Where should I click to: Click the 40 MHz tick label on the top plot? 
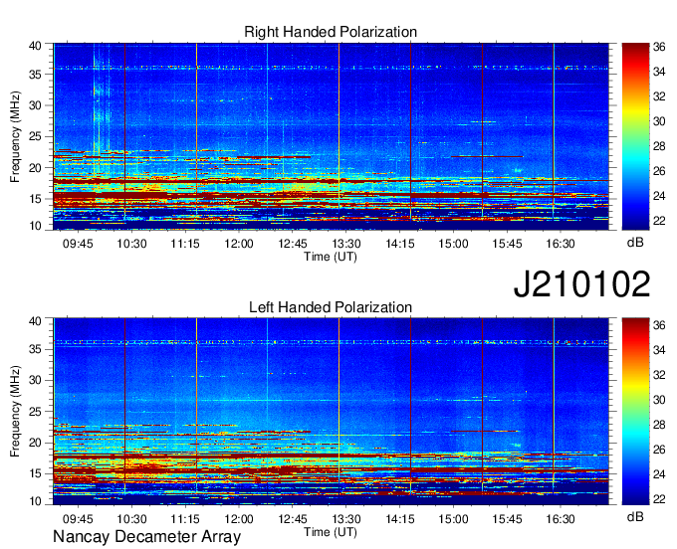(35, 46)
